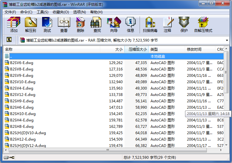Click the packed size value 56,141
Screen dimensions: 232x163
pyautogui.click(x=141, y=101)
